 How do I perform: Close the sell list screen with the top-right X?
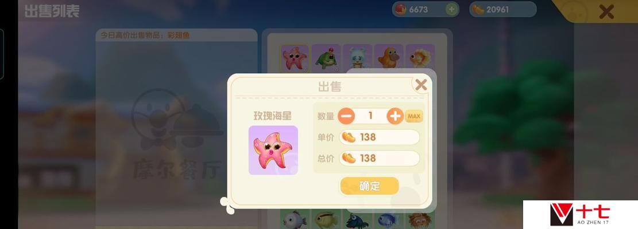point(606,12)
